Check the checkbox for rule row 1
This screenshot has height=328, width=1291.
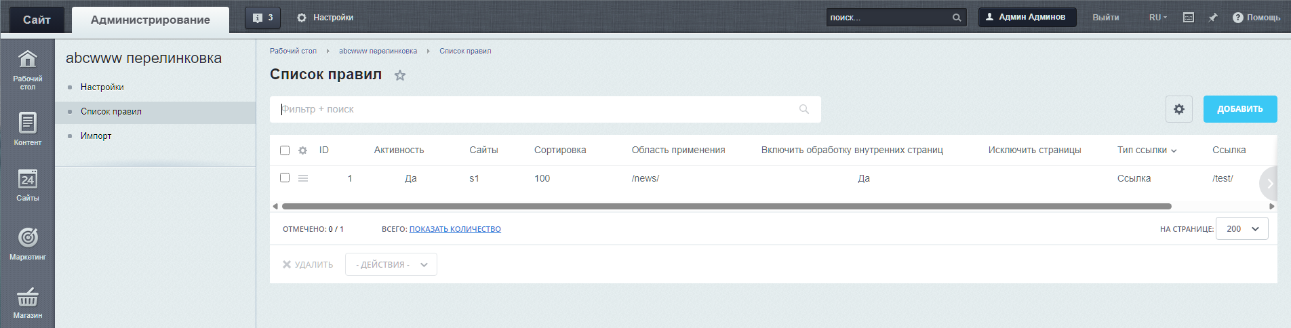coord(285,178)
